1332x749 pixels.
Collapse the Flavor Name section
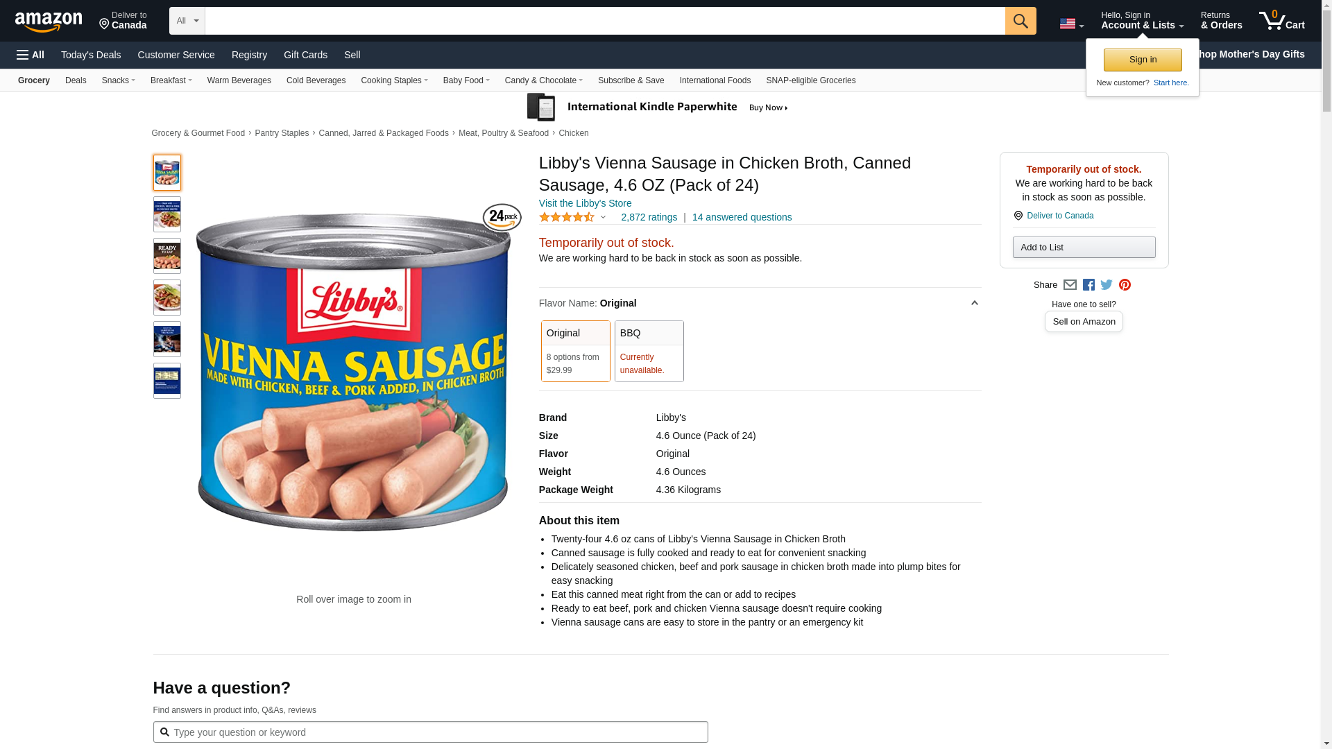974,303
